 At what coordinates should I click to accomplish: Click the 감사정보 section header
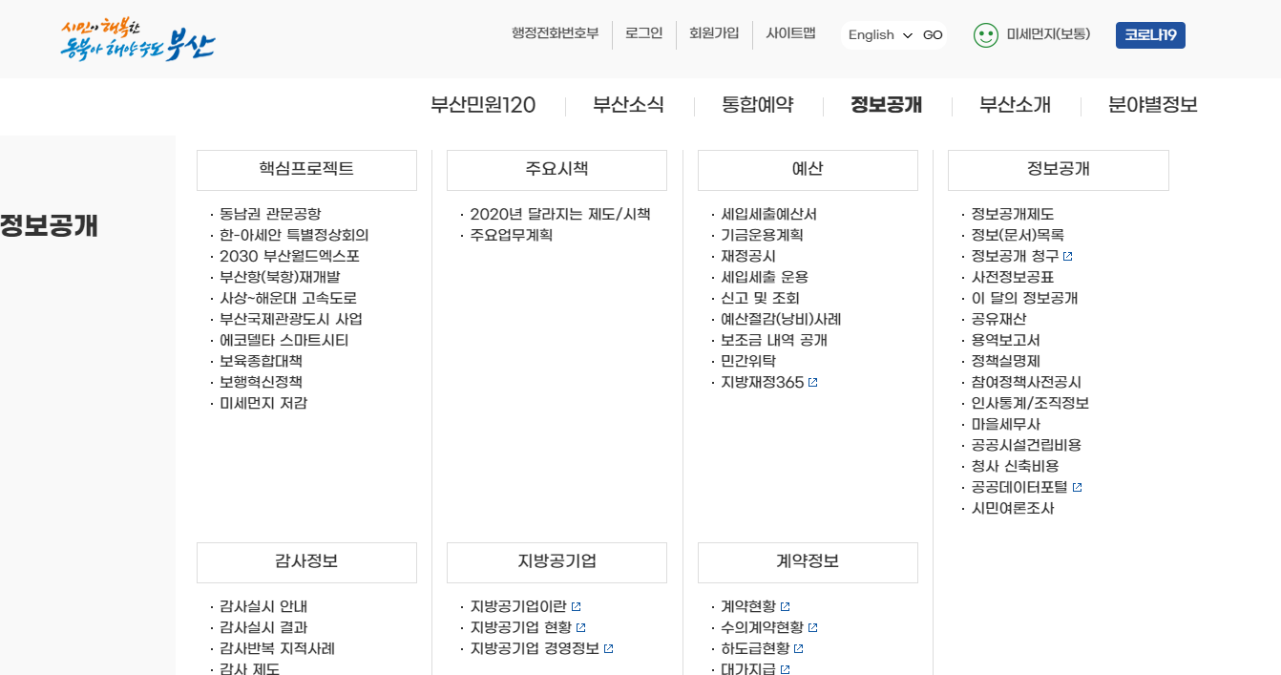(306, 562)
